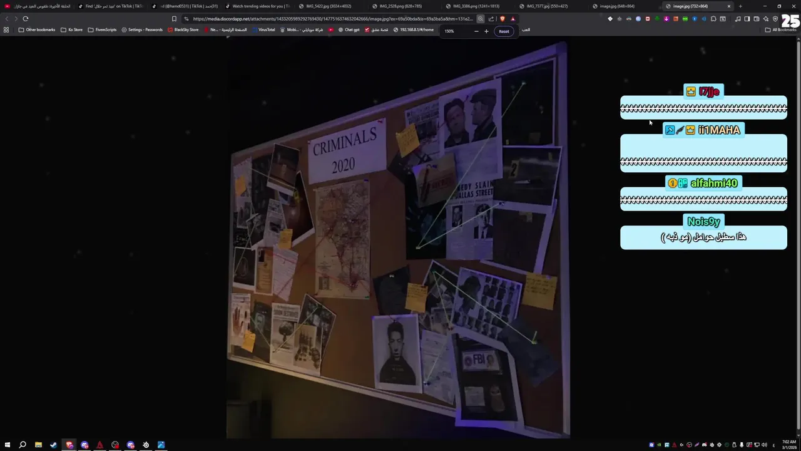Go back with the browser back arrow

click(x=7, y=19)
